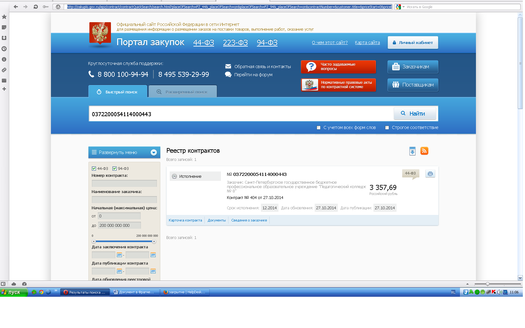Viewport: 525px width, 328px height.
Task: Open 'Перейти на форум' link
Action: click(x=253, y=75)
